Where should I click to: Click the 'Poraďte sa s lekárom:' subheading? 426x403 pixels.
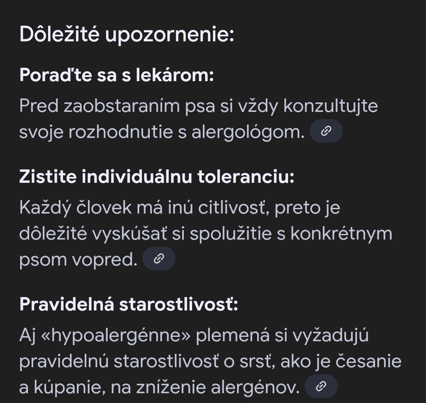click(x=116, y=74)
